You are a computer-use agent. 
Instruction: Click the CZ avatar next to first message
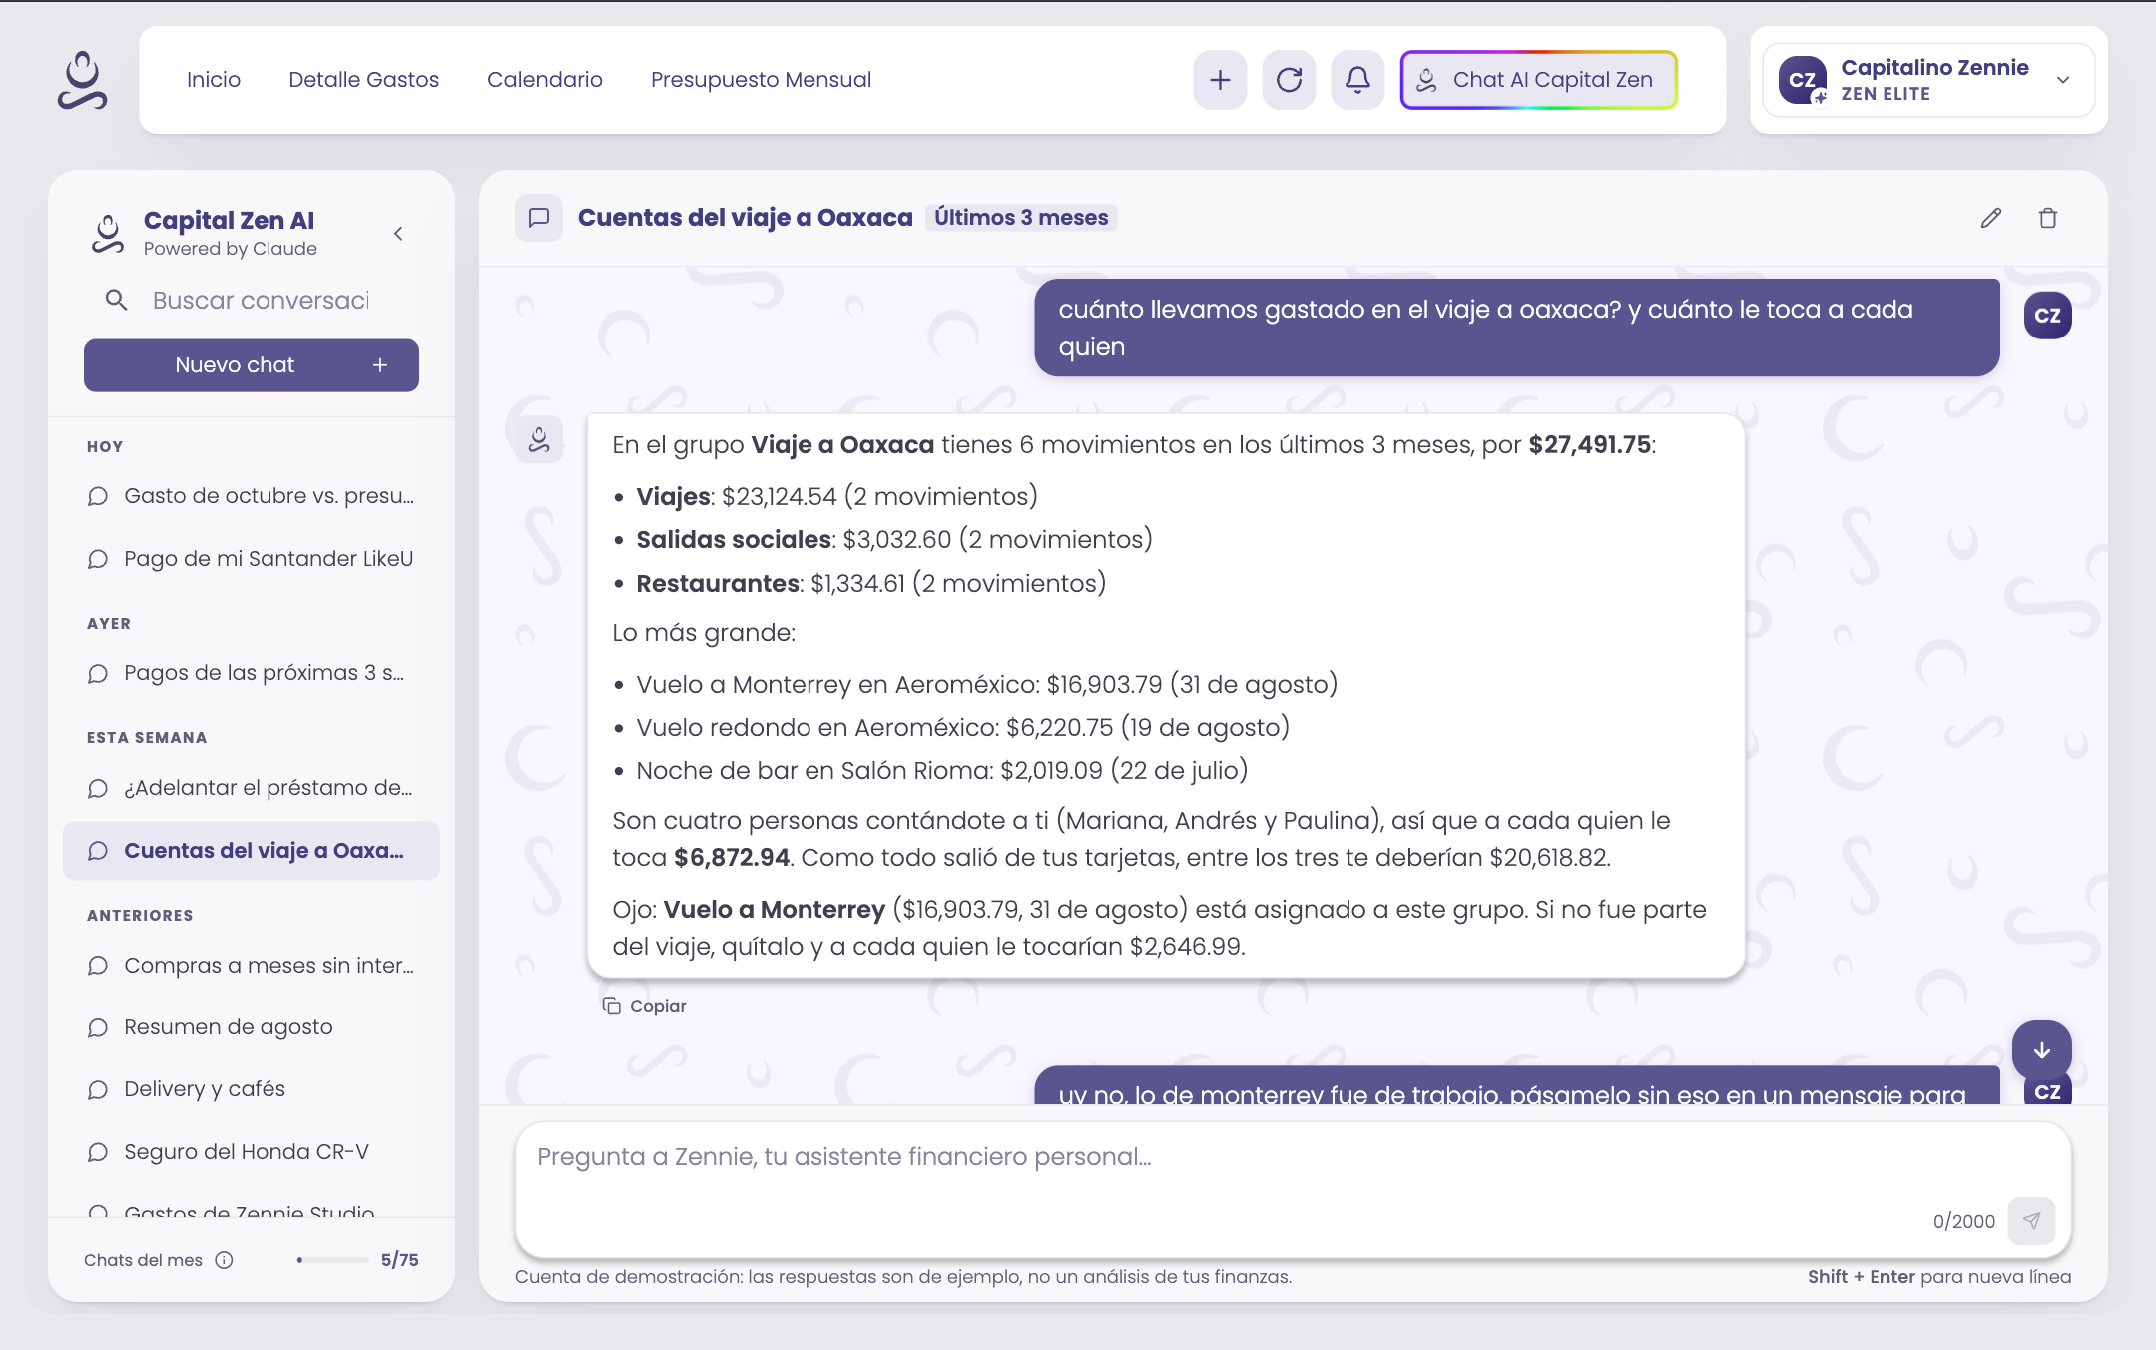coord(2048,316)
